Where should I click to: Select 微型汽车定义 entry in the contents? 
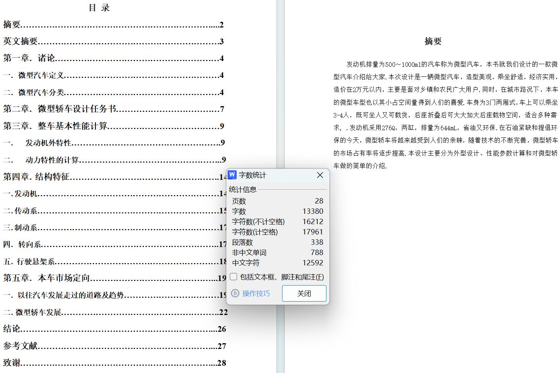41,75
